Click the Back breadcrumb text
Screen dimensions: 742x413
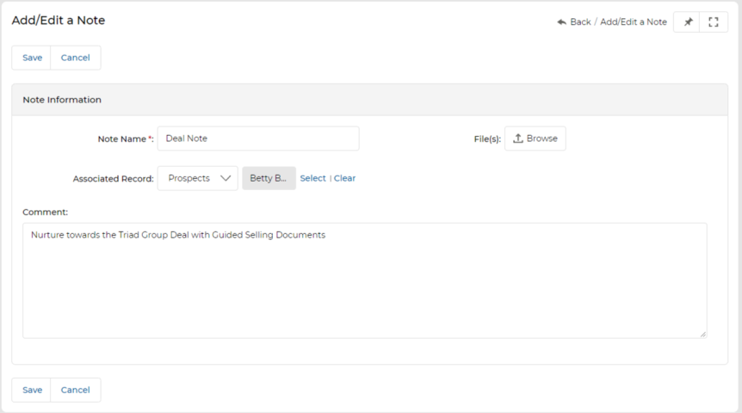580,22
